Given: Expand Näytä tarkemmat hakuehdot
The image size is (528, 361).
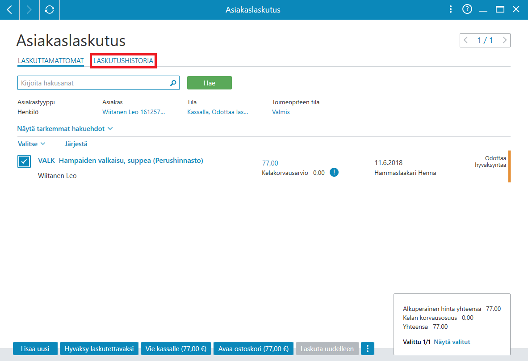Looking at the screenshot, I should [65, 129].
